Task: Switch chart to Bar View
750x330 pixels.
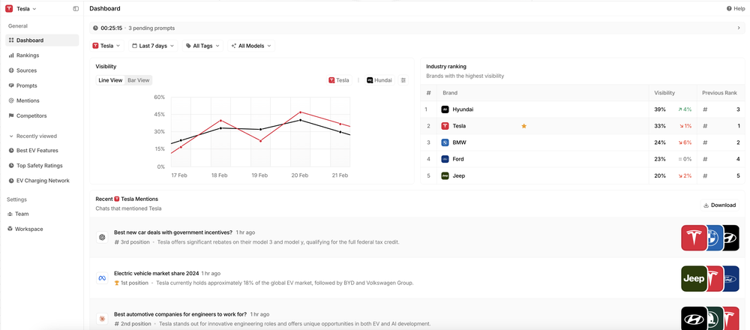Action: pyautogui.click(x=138, y=80)
